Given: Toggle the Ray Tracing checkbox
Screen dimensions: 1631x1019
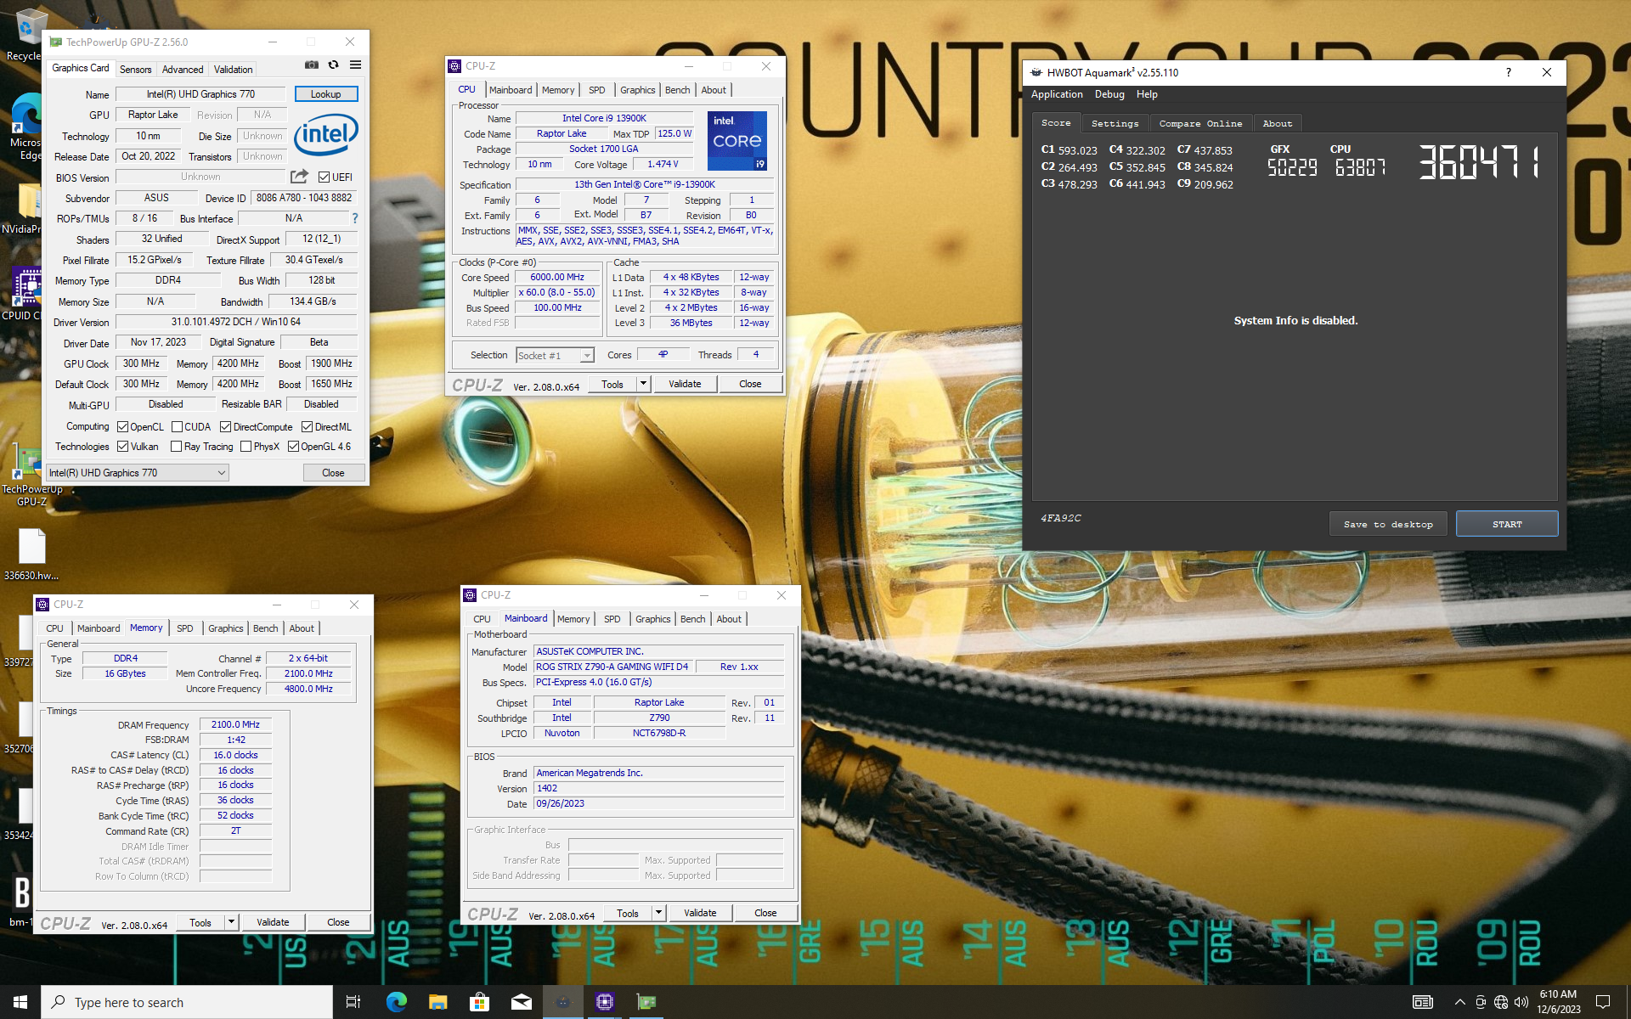Looking at the screenshot, I should [x=176, y=447].
